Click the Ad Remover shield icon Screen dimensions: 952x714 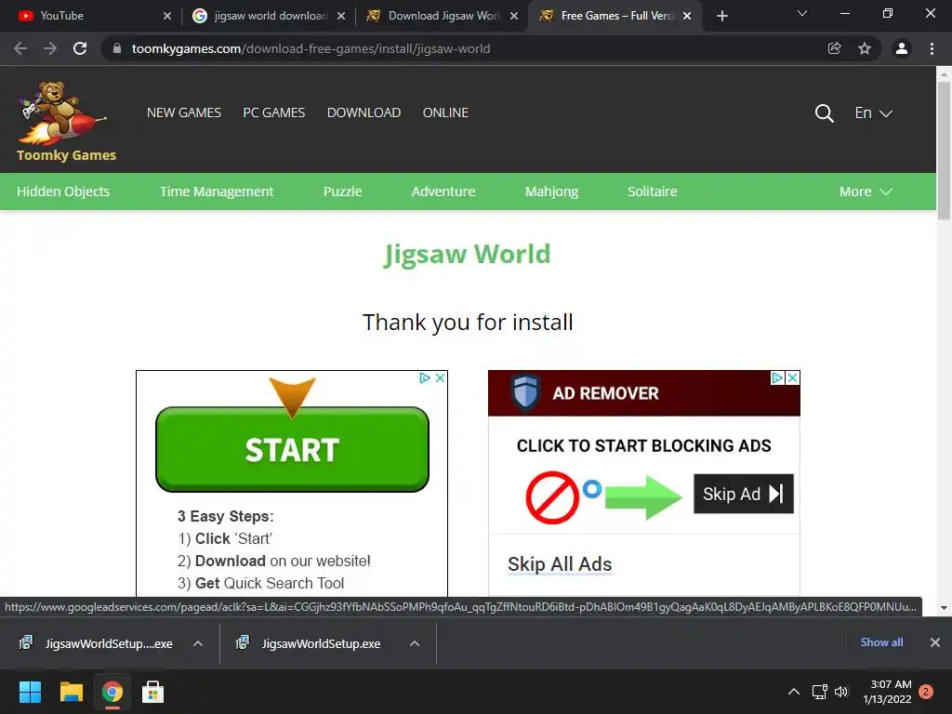(524, 393)
